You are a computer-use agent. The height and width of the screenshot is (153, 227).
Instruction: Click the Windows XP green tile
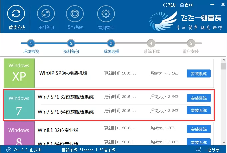[19, 73]
